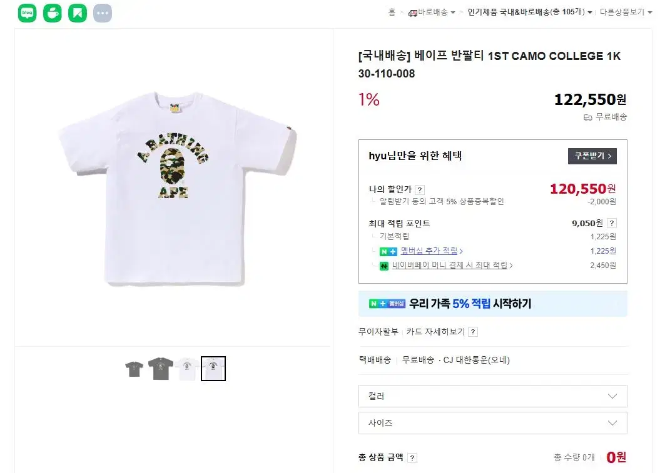Select the unframed white t-shirt thumbnail
This screenshot has height=473, width=660.
tap(186, 369)
